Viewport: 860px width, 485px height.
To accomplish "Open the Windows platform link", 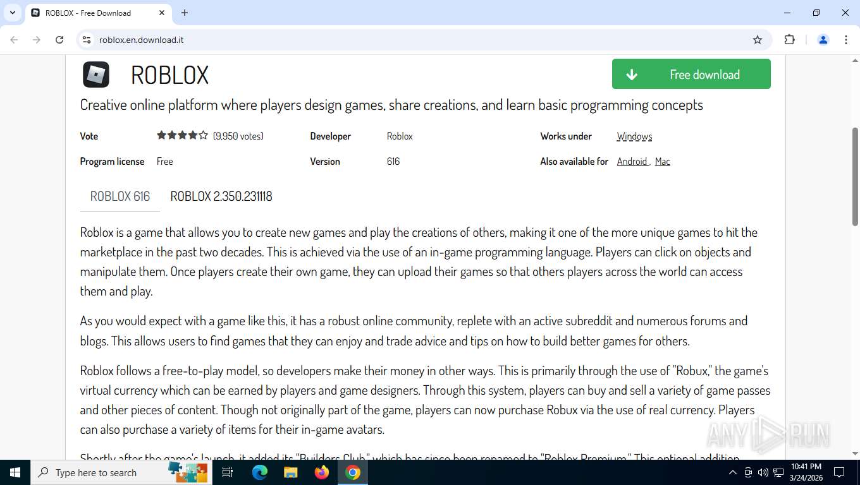I will click(x=634, y=136).
